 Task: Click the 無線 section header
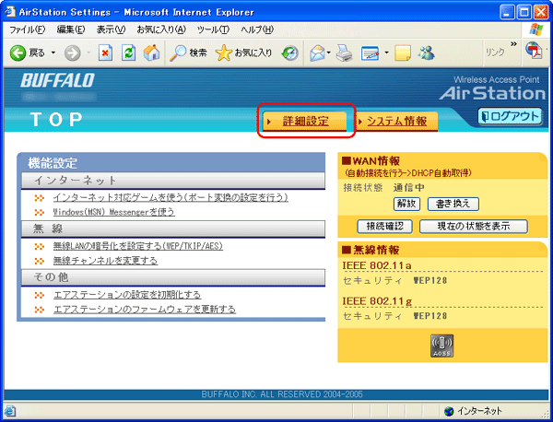tap(173, 229)
